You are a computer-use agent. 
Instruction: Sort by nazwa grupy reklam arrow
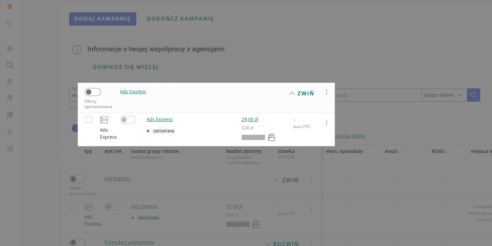(x=182, y=152)
